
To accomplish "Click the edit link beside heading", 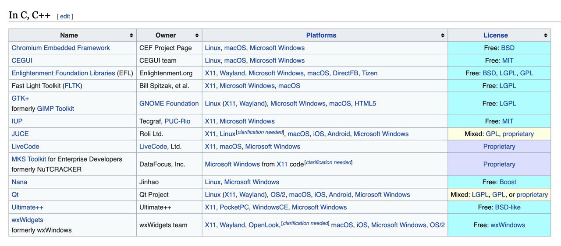I will click(x=65, y=16).
